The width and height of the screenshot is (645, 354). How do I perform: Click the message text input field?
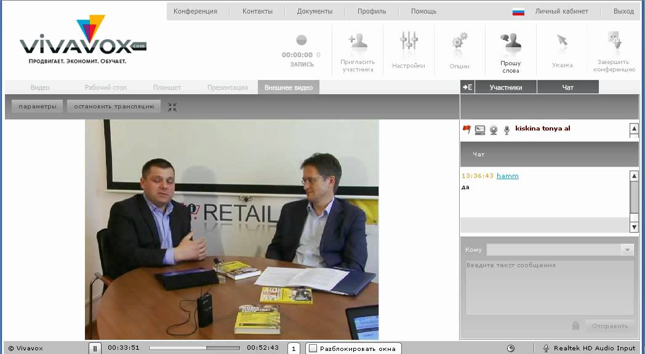click(x=550, y=288)
